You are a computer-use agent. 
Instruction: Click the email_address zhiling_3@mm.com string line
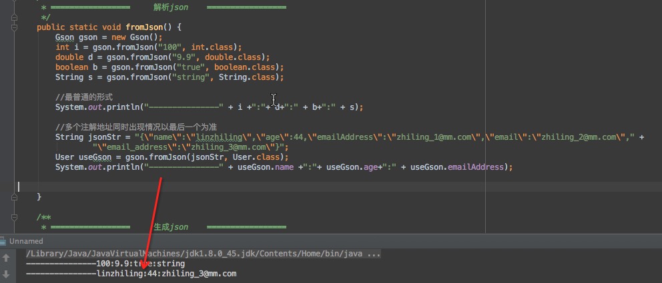(191, 147)
